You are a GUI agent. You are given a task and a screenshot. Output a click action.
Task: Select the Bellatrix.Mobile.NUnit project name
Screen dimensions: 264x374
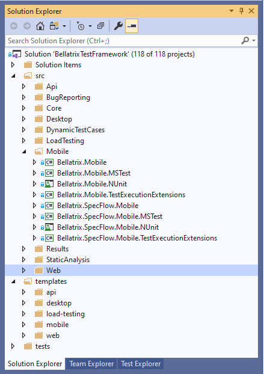[92, 183]
